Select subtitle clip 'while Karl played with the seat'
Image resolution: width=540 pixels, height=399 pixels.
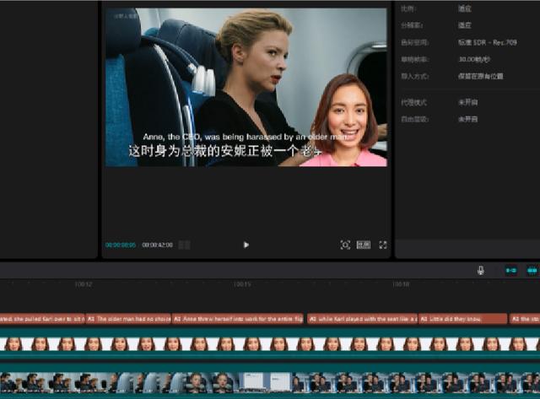[x=360, y=320]
